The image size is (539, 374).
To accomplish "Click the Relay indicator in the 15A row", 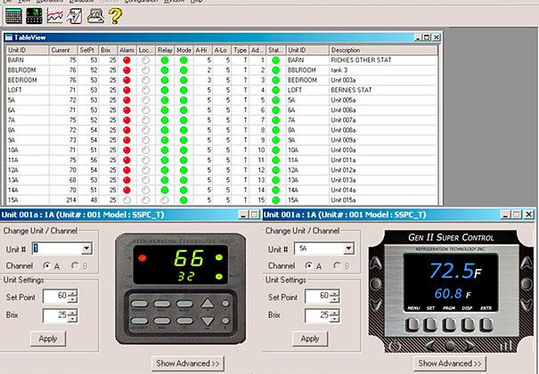I will [x=165, y=200].
